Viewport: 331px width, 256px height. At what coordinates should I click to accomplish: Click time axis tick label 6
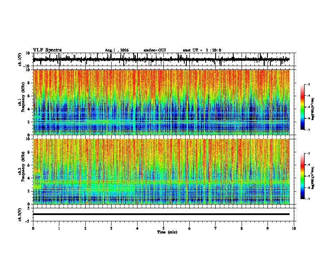tap(190, 228)
